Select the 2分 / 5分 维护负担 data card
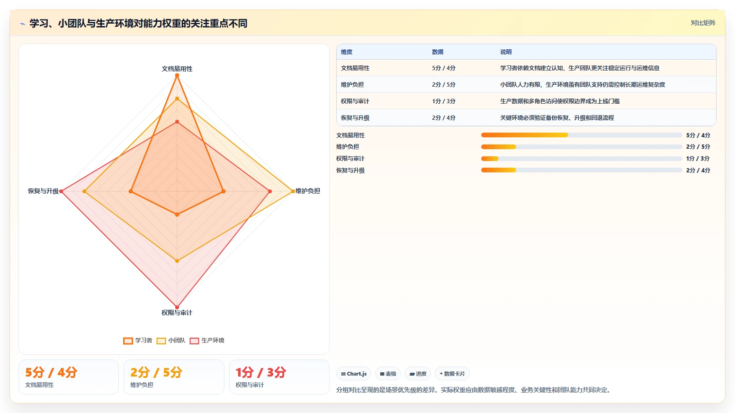 click(174, 377)
